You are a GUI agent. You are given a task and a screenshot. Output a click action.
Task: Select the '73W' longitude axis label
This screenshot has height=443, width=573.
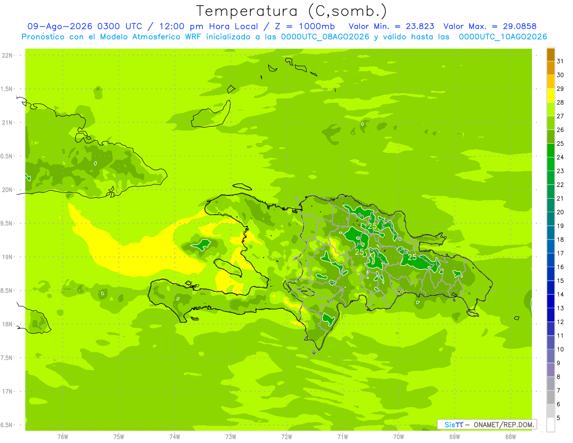231,437
